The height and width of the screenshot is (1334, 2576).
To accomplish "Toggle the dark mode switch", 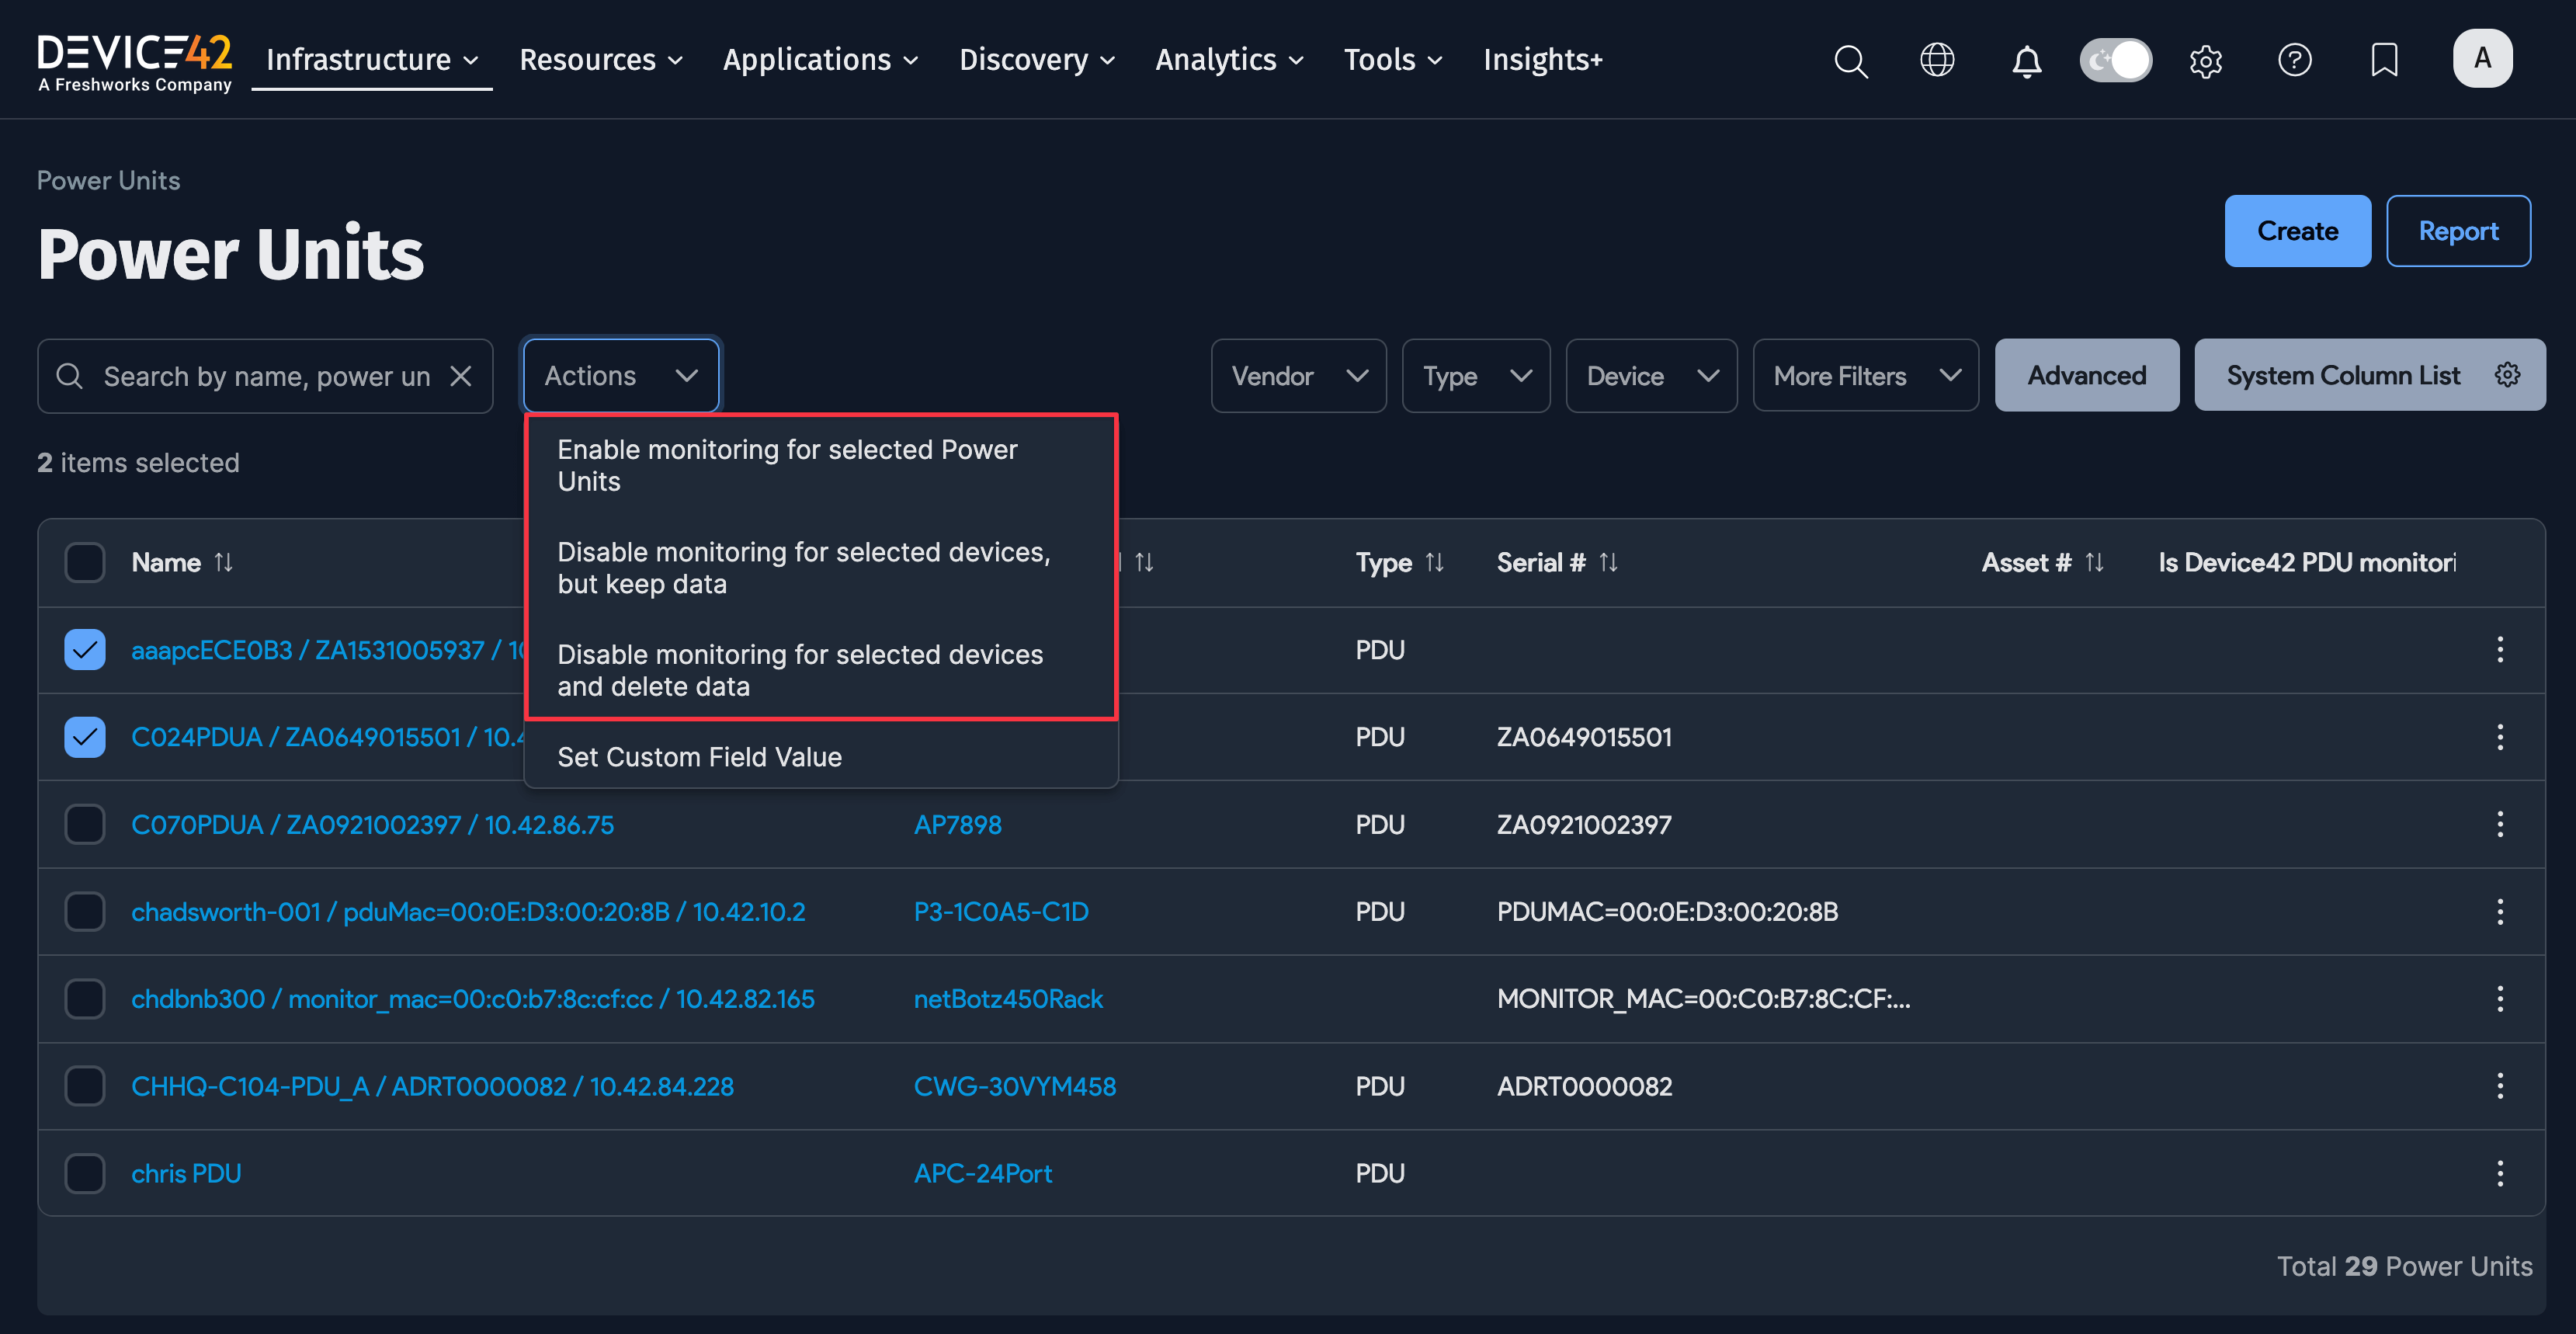I will click(x=2115, y=60).
